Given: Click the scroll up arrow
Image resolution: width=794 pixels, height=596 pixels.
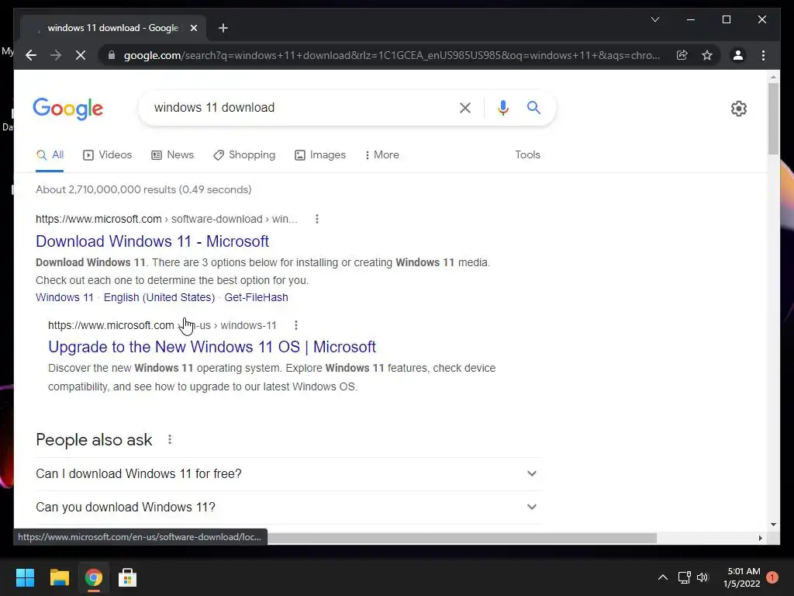Looking at the screenshot, I should click(773, 78).
